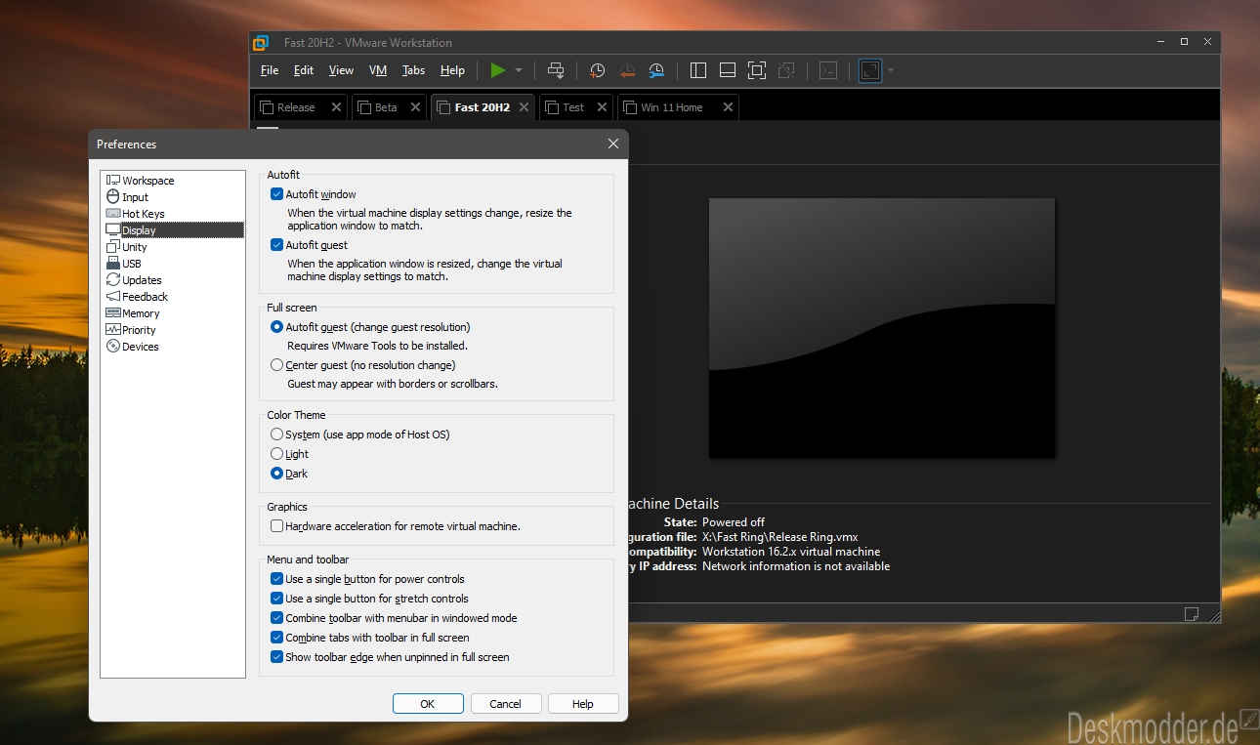This screenshot has width=1260, height=745.
Task: Select Autofit guest (change guest resolution) radio
Action: point(277,327)
